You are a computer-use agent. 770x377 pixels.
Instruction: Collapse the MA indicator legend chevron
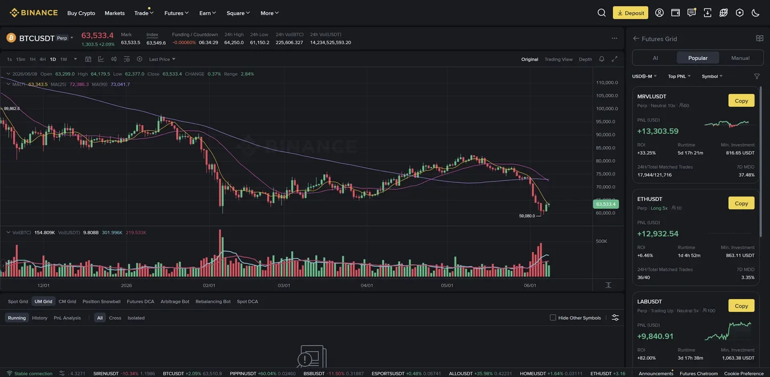click(8, 84)
